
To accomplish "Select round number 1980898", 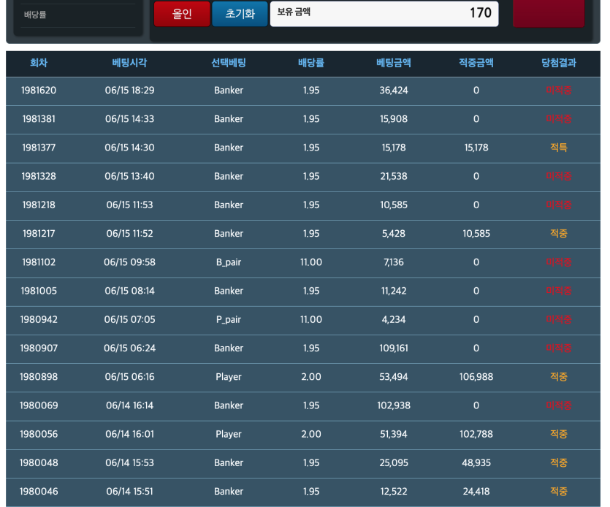I will click(39, 377).
